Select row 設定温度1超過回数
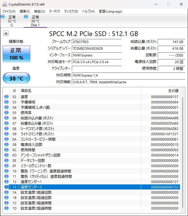The width and height of the screenshot is (188, 216). [x=91, y=192]
